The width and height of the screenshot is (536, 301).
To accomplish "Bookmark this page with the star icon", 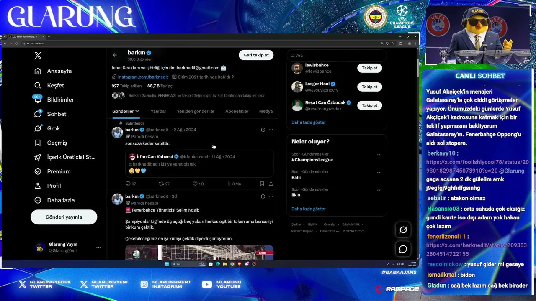I will [x=392, y=43].
